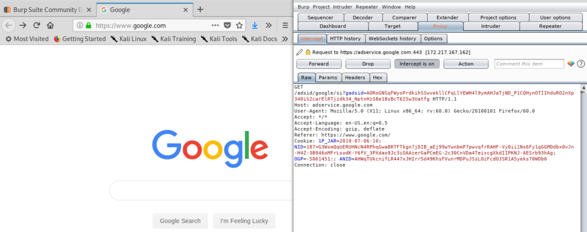Screen dimensions: 587x232
Task: Switch to Comparer tab
Action: click(404, 18)
